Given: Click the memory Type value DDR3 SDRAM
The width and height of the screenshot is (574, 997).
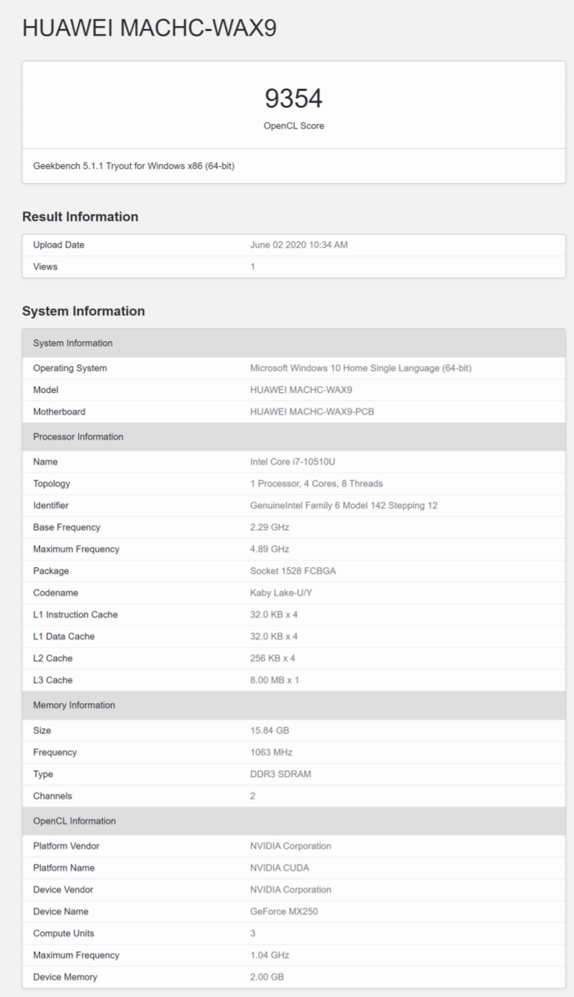Looking at the screenshot, I should pos(280,774).
